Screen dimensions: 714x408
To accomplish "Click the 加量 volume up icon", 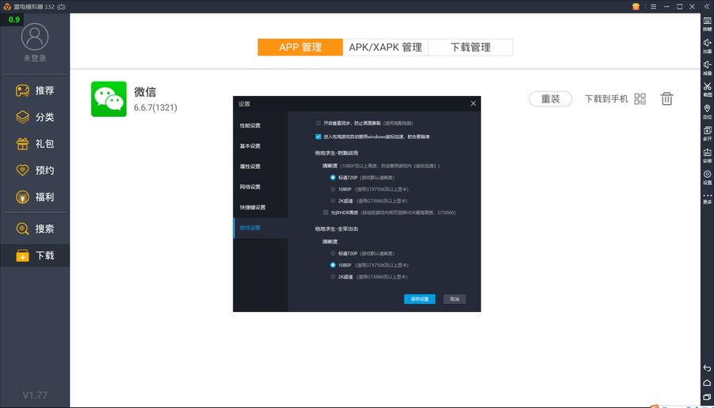I will 707,44.
